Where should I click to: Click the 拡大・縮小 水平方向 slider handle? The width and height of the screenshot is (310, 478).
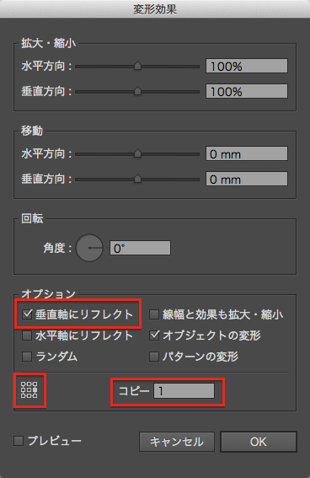point(137,66)
